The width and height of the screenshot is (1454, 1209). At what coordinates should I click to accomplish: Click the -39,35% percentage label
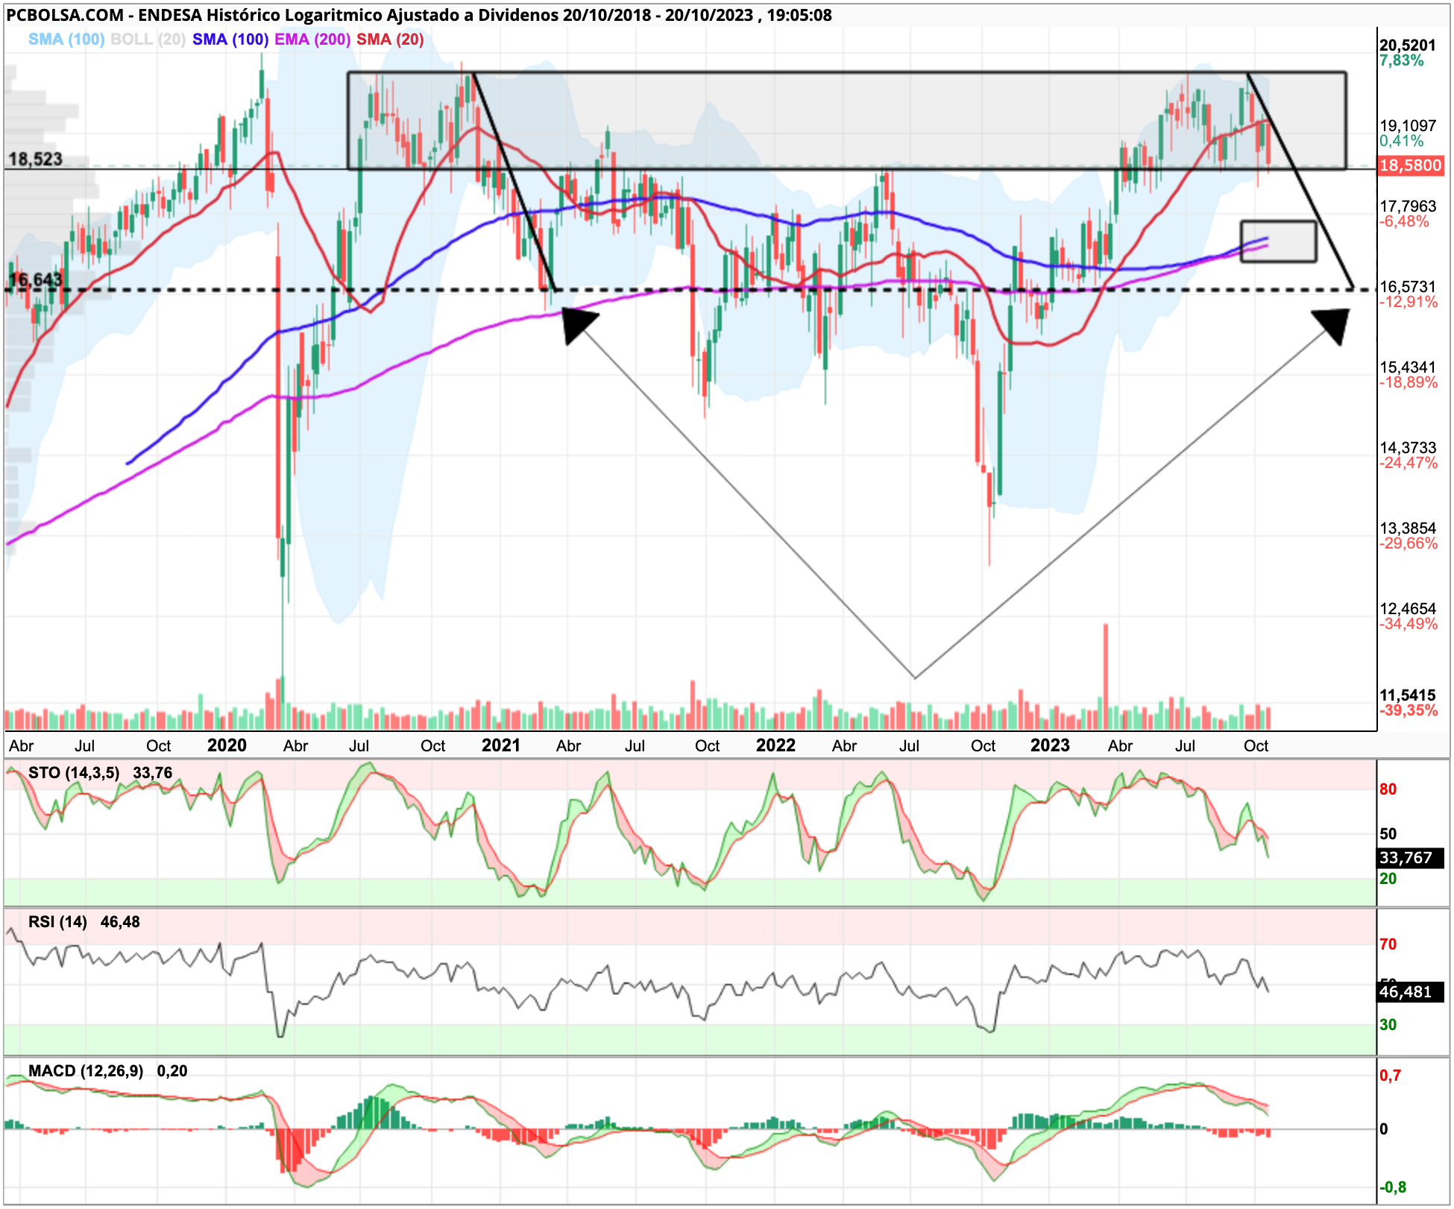pyautogui.click(x=1408, y=710)
